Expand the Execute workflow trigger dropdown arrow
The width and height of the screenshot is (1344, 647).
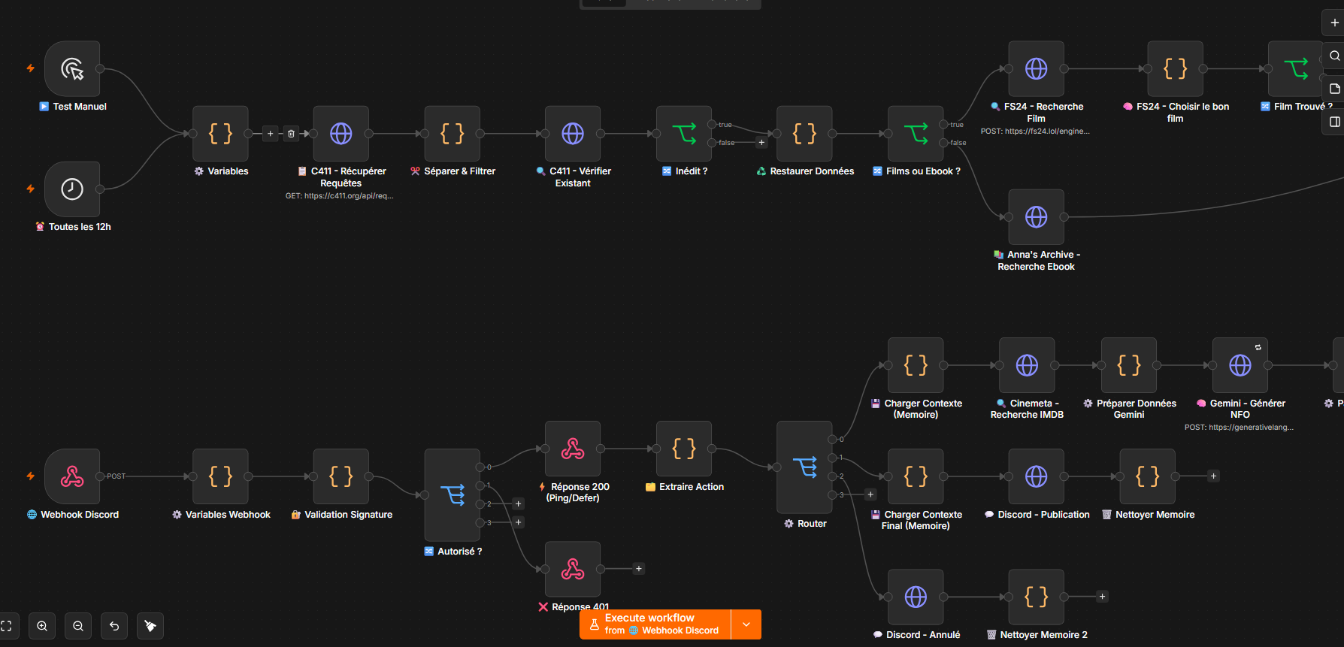(746, 624)
